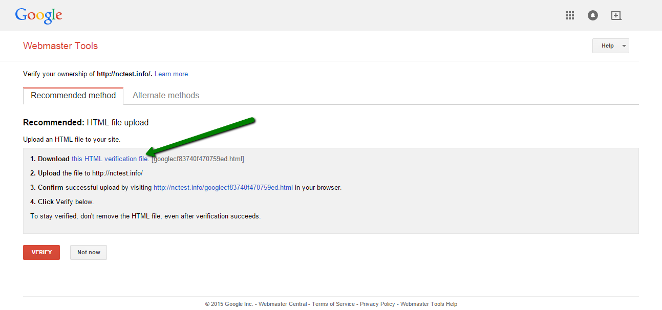Switch to the Recommended method tab
The image size is (662, 310).
coord(73,96)
